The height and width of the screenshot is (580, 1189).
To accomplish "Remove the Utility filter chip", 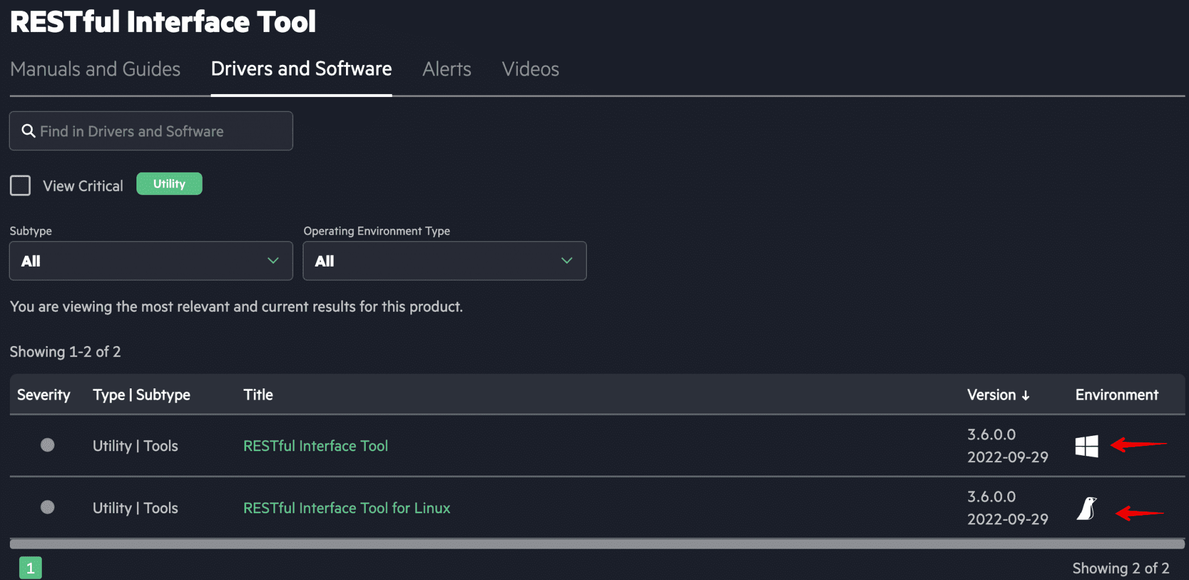I will (169, 183).
